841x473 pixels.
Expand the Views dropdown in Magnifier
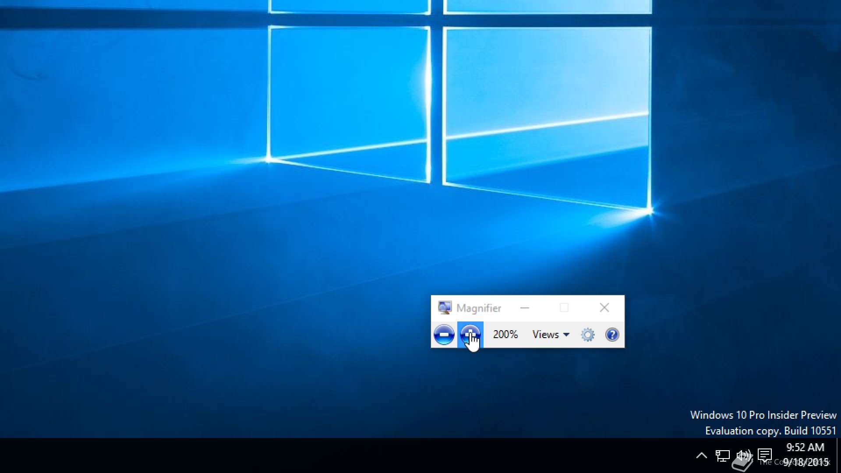[551, 335]
